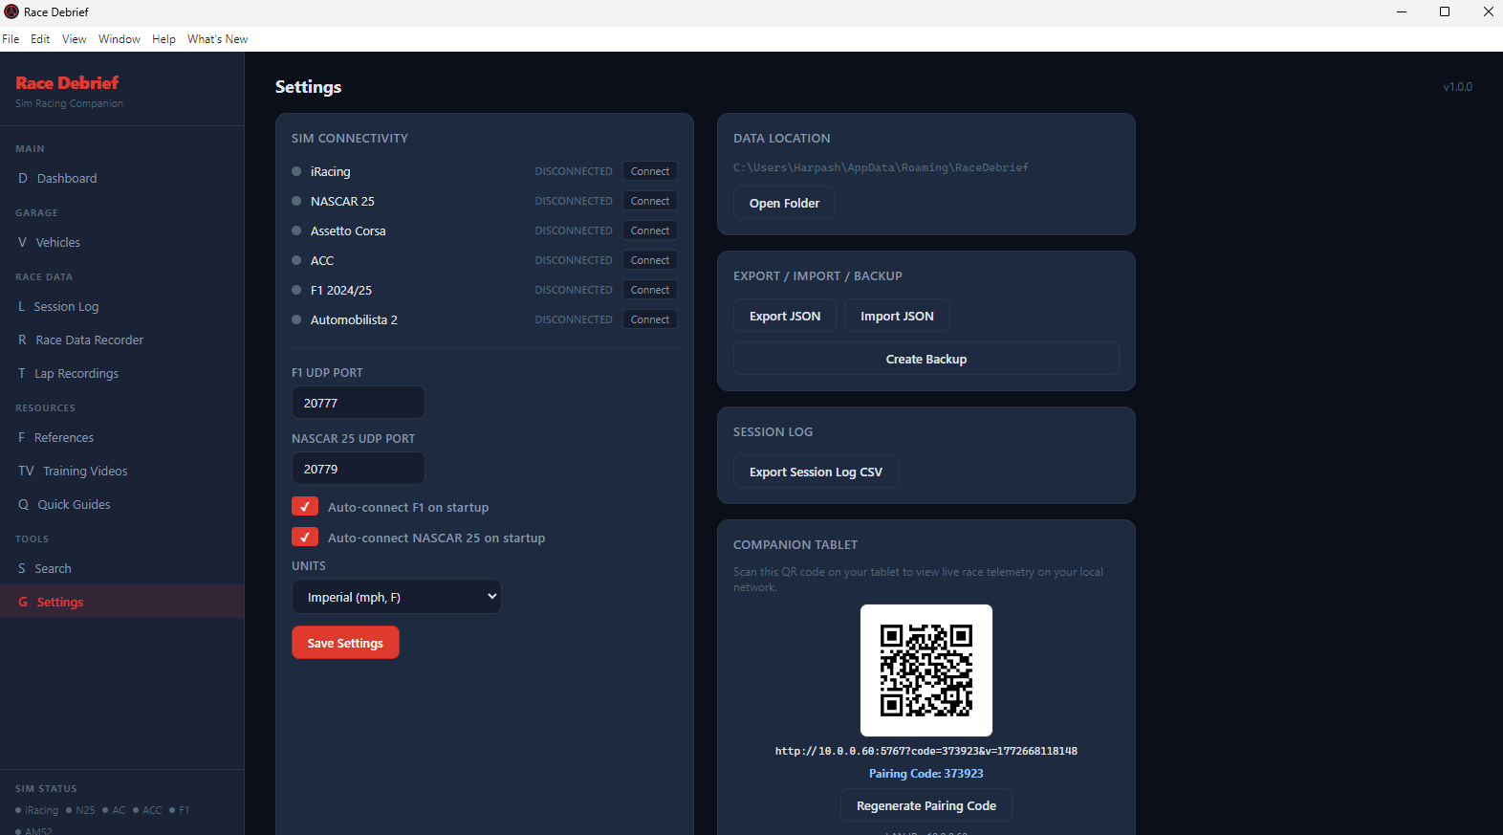
Task: Open the Help menu
Action: 163,39
